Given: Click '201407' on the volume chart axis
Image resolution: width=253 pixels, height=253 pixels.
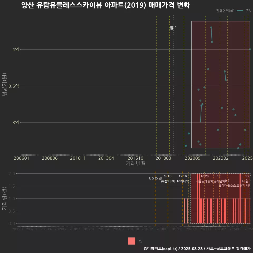Looking at the screenshot, I should (118, 229).
